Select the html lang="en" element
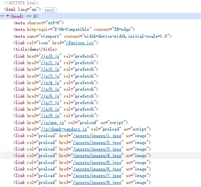Viewport: 201px width, 187px height. pyautogui.click(x=23, y=9)
